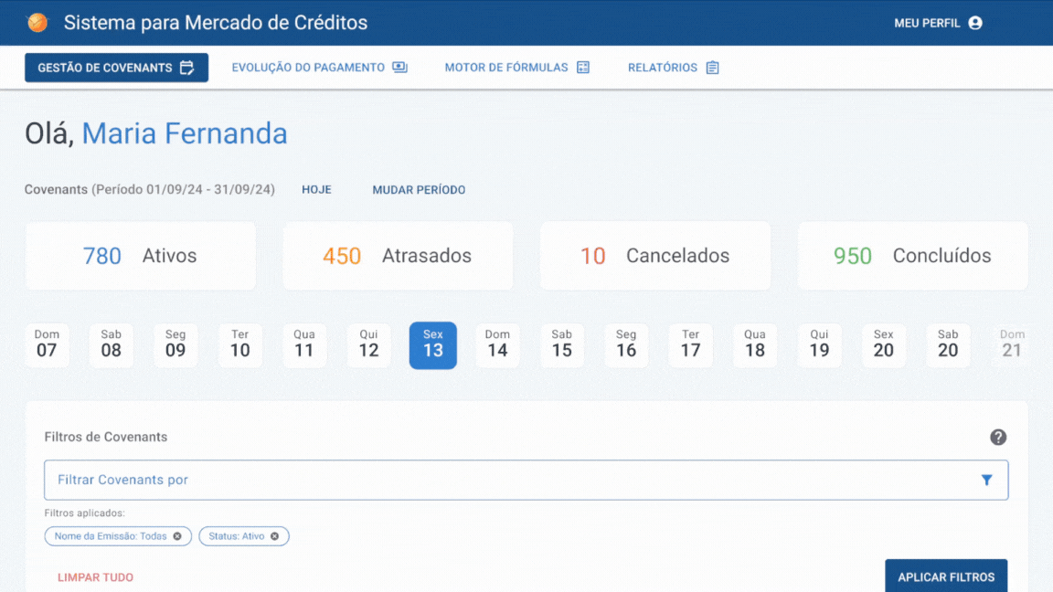1053x592 pixels.
Task: Select date Seg 16 in calendar strip
Action: 626,345
